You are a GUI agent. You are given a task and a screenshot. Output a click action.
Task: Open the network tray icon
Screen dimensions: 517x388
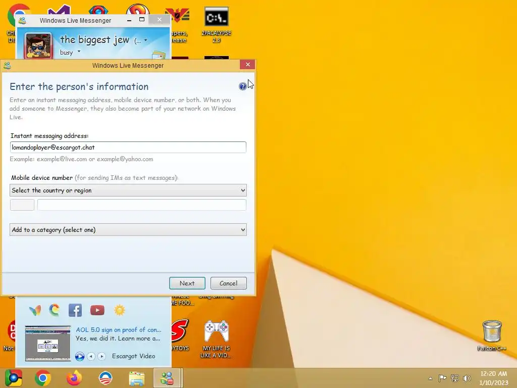click(x=455, y=378)
